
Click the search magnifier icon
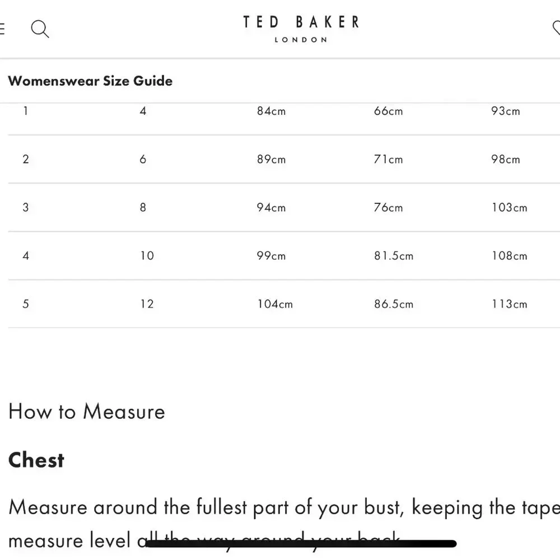(x=40, y=29)
